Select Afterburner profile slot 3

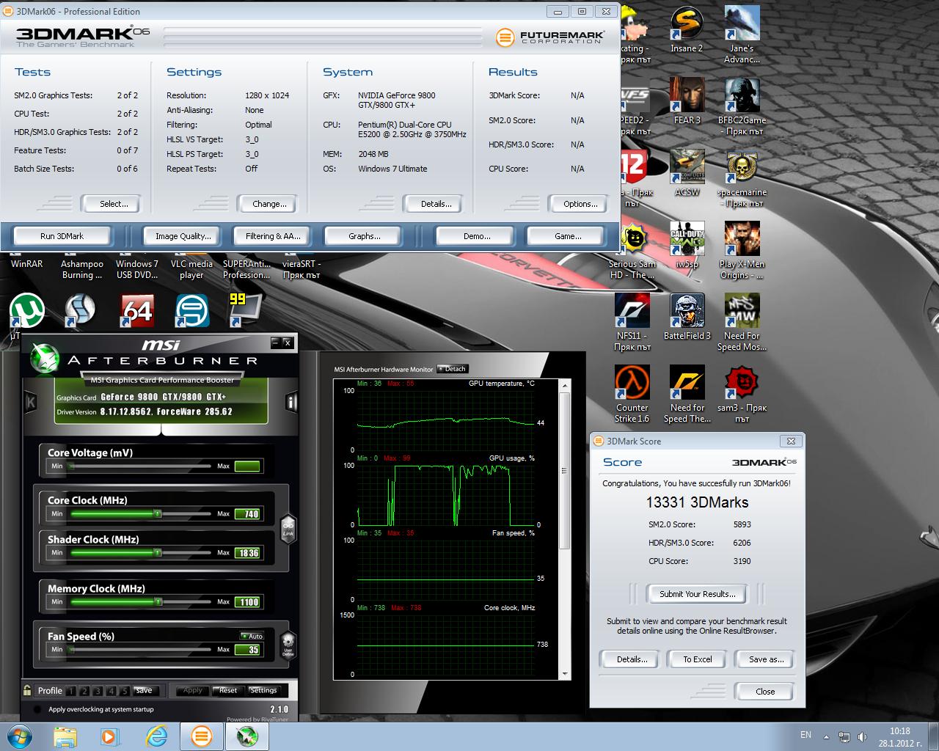coord(98,691)
